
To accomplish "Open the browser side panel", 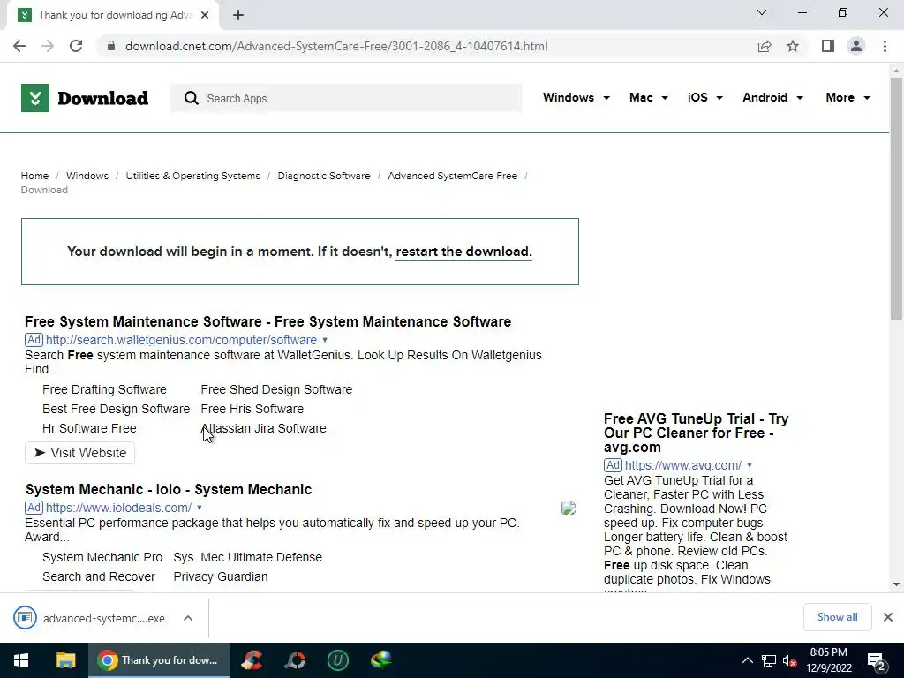I will pos(828,46).
